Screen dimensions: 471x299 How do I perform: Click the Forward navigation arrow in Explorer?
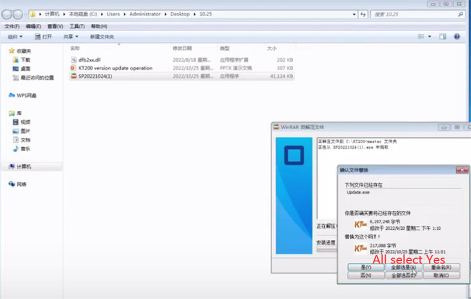[x=18, y=14]
